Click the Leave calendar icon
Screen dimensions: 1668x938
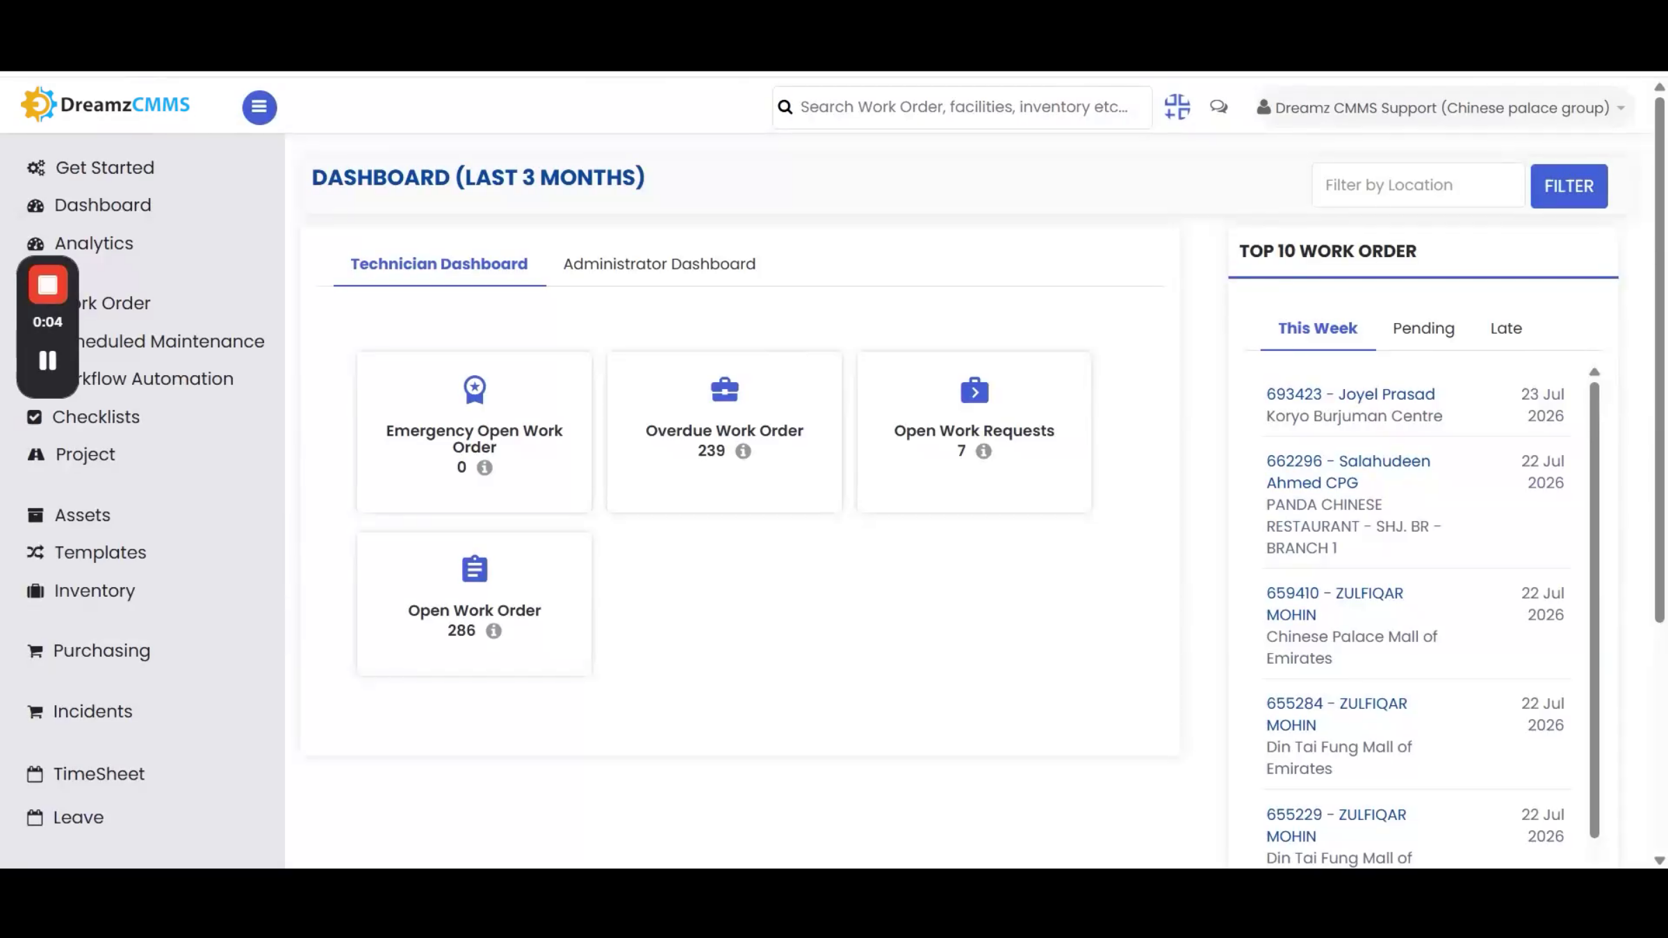35,818
